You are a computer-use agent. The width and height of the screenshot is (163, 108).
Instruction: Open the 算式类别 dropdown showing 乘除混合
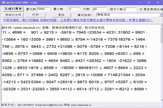click(x=129, y=15)
